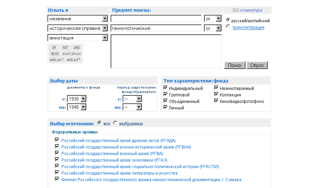Uncheck the Индивидуальный fund type checkbox
The image size is (321, 188).
pos(165,88)
